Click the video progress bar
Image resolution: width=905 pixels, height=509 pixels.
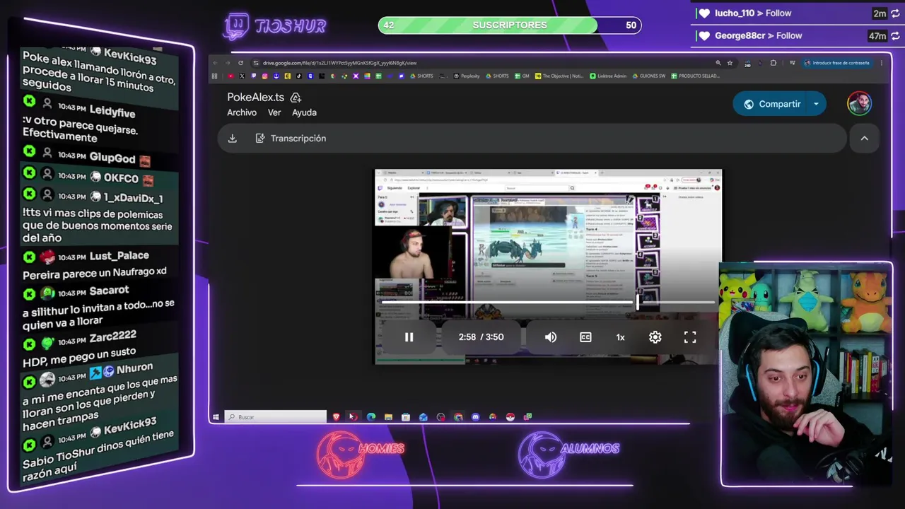tap(548, 303)
